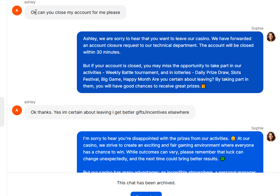Click the "ashley" name above the "Ok thanks" message
Image resolution: width=280 pixels, height=196 pixels.
[30, 102]
